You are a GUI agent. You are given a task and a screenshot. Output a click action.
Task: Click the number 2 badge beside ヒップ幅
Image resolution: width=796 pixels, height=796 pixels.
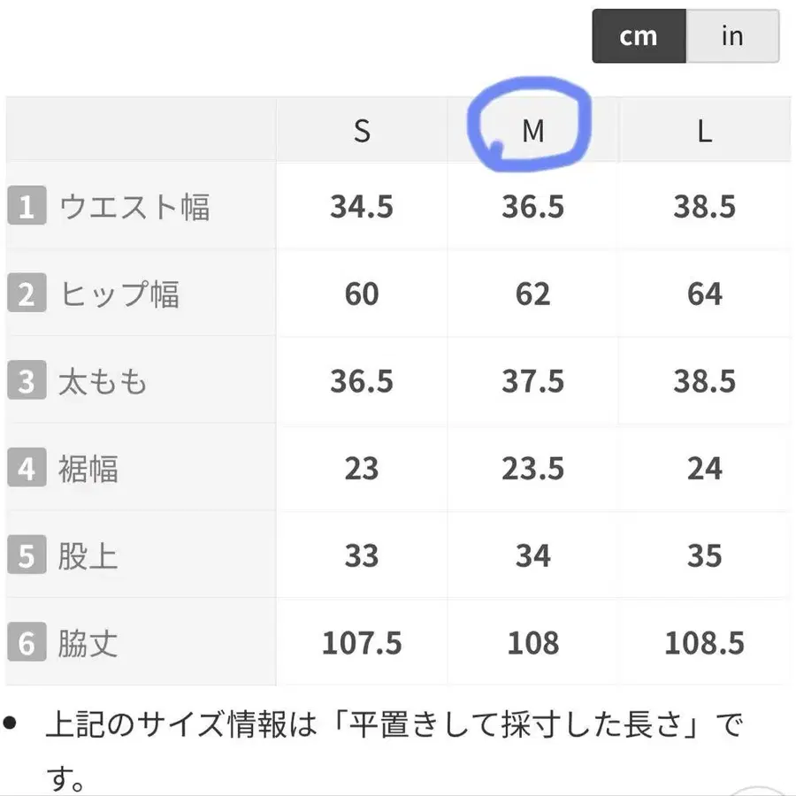[x=27, y=295]
